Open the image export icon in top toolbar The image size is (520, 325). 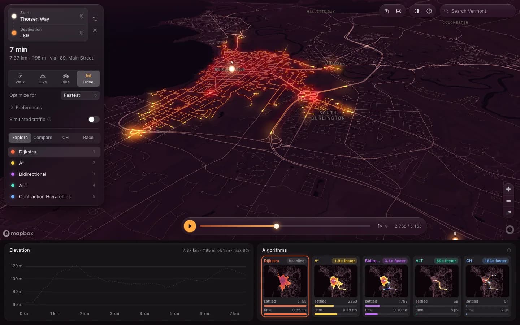[x=399, y=11]
